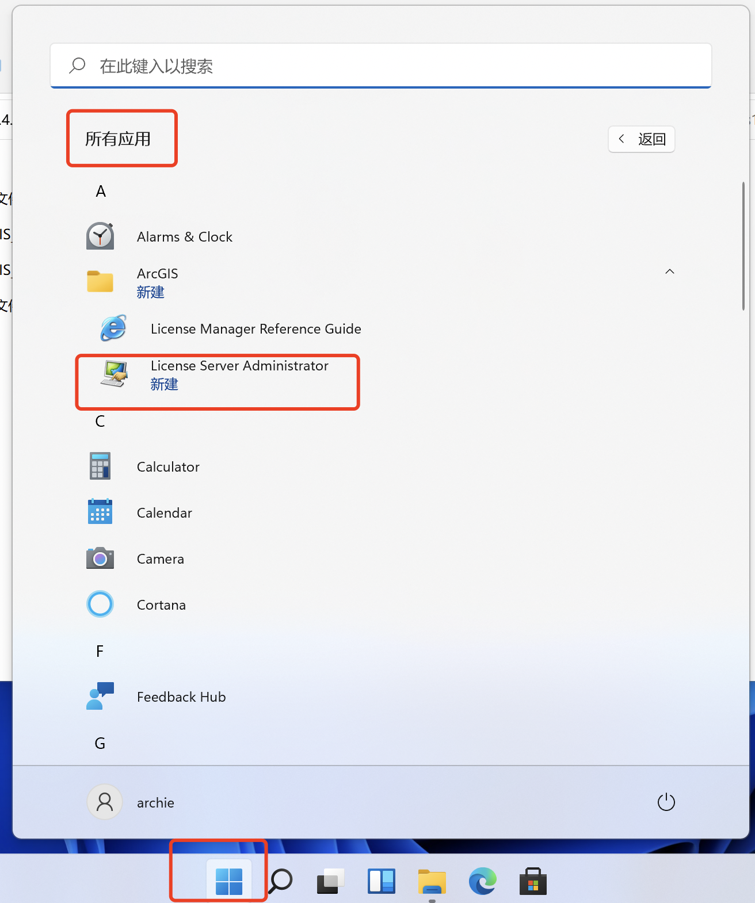The width and height of the screenshot is (755, 903).
Task: Open the Cortana circle icon
Action: point(100,604)
